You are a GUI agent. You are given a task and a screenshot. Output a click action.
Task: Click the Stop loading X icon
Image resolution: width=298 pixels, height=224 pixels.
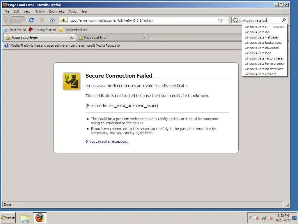42,20
